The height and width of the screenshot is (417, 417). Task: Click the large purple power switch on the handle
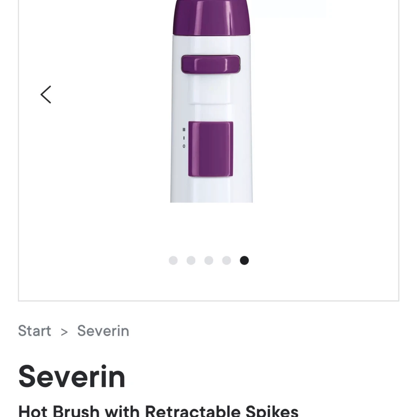pyautogui.click(x=211, y=149)
